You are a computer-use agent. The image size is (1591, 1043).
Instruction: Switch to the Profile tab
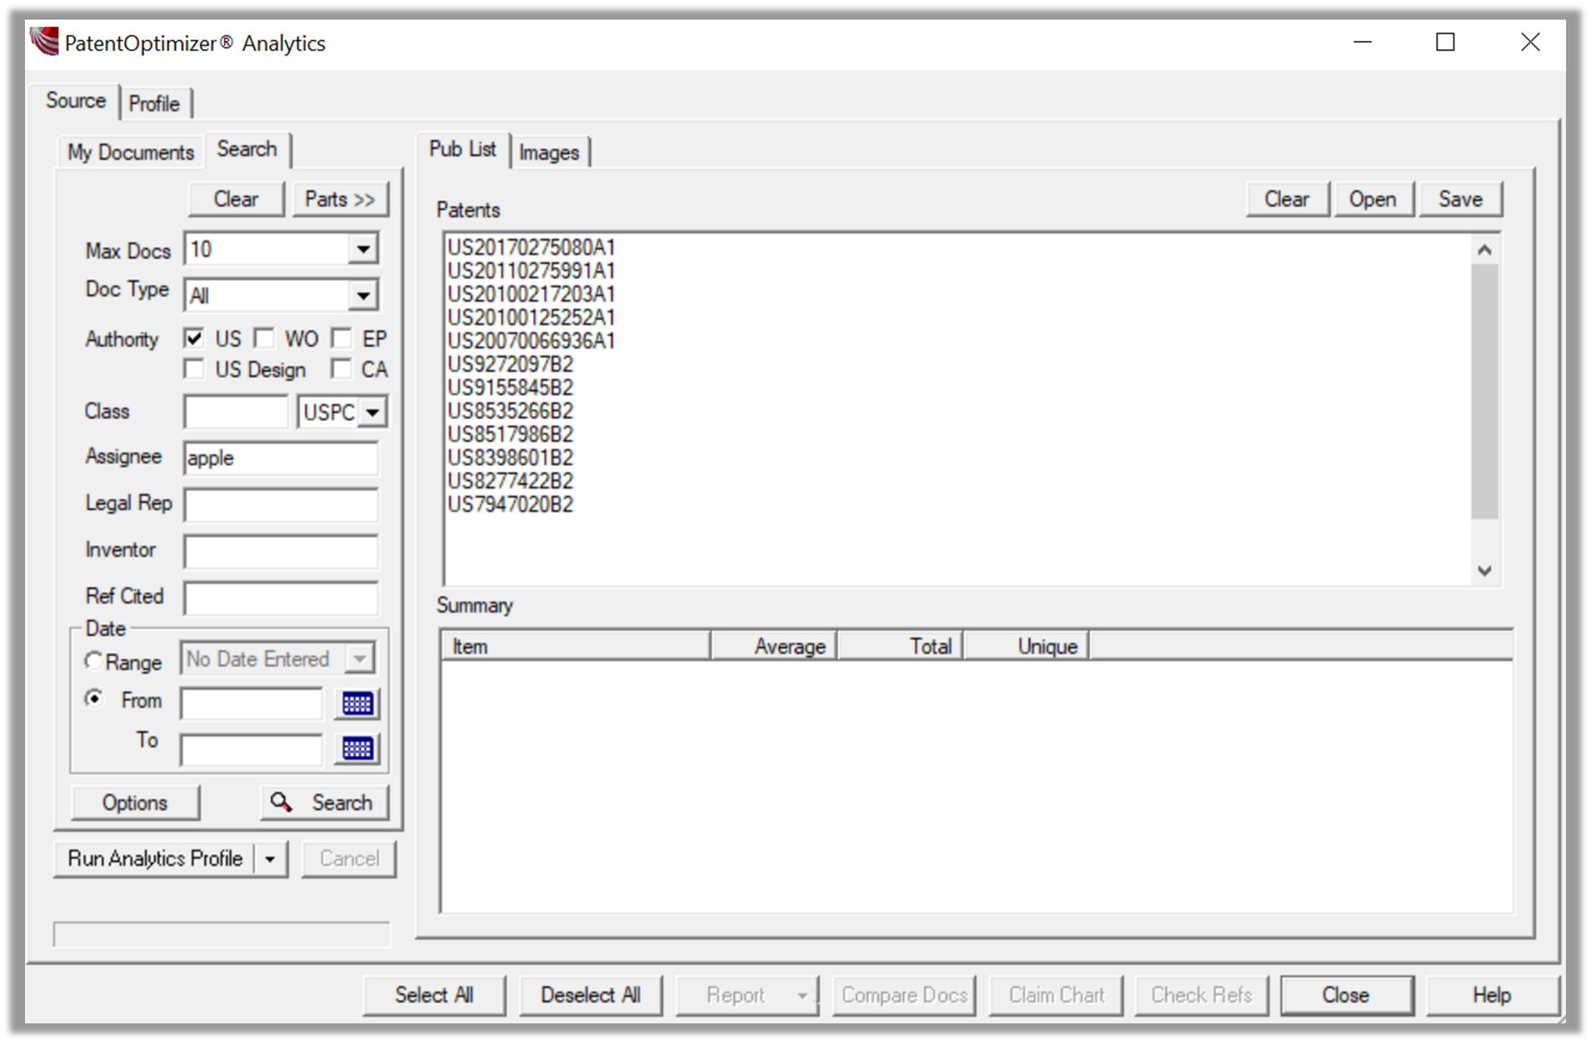pos(154,103)
